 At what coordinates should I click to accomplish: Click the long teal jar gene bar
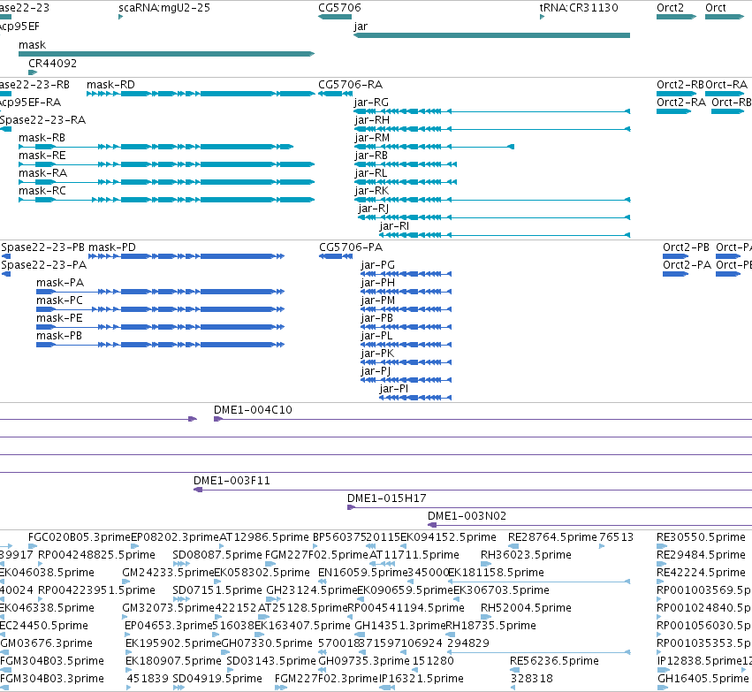(491, 35)
